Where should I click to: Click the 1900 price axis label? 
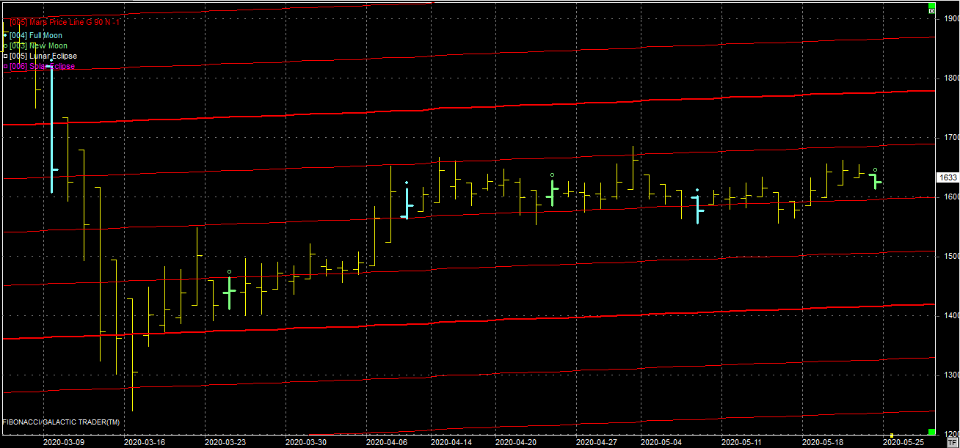[950, 18]
